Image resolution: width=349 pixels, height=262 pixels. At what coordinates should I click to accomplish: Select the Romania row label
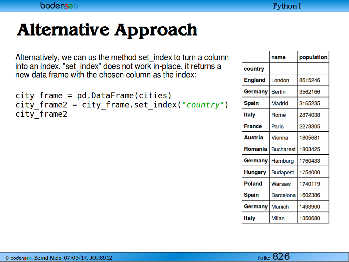tap(255, 149)
